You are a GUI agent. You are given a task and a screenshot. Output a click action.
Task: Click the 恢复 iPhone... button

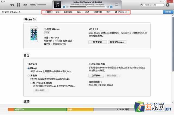point(117,42)
